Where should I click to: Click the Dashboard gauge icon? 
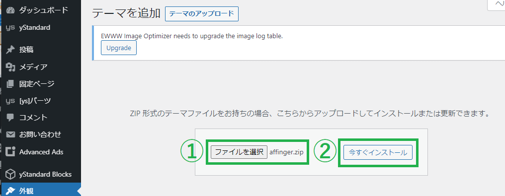(x=10, y=10)
